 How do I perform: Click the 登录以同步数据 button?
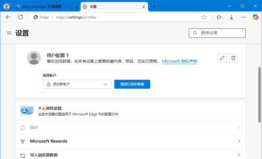tap(132, 84)
